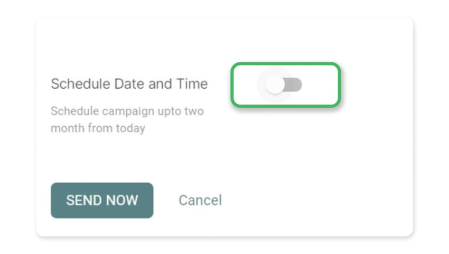Click the SEND NOW button
449x254 pixels.
click(x=102, y=201)
